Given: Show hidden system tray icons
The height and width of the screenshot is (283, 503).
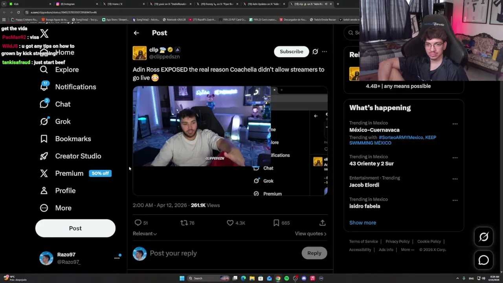Looking at the screenshot, I should (457, 278).
